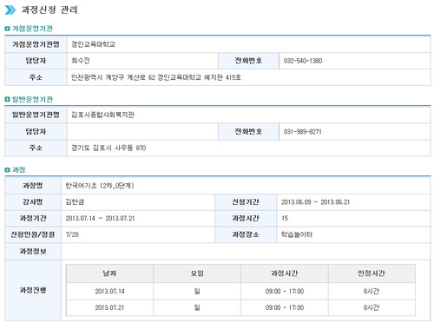Click the schedule date 2013.07.21
The height and width of the screenshot is (323, 434).
pyautogui.click(x=109, y=307)
